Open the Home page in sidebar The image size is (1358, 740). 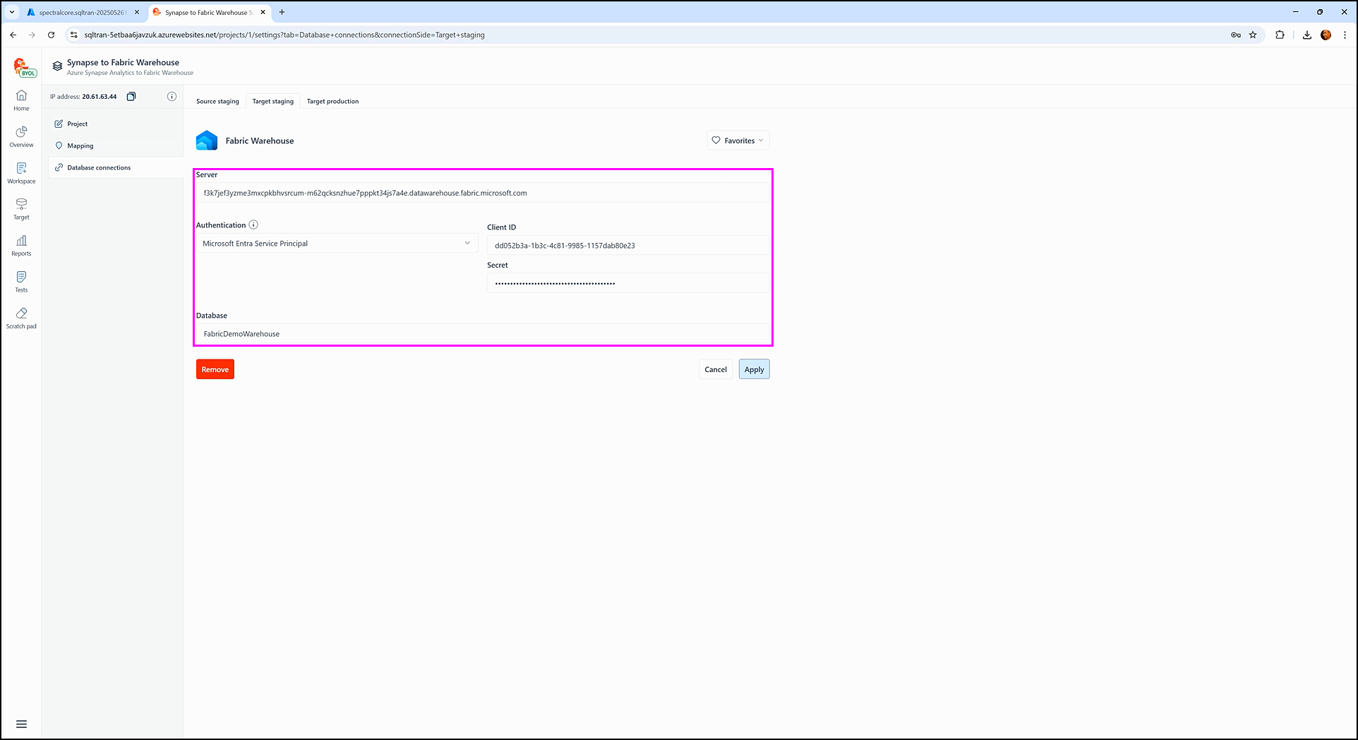[21, 100]
